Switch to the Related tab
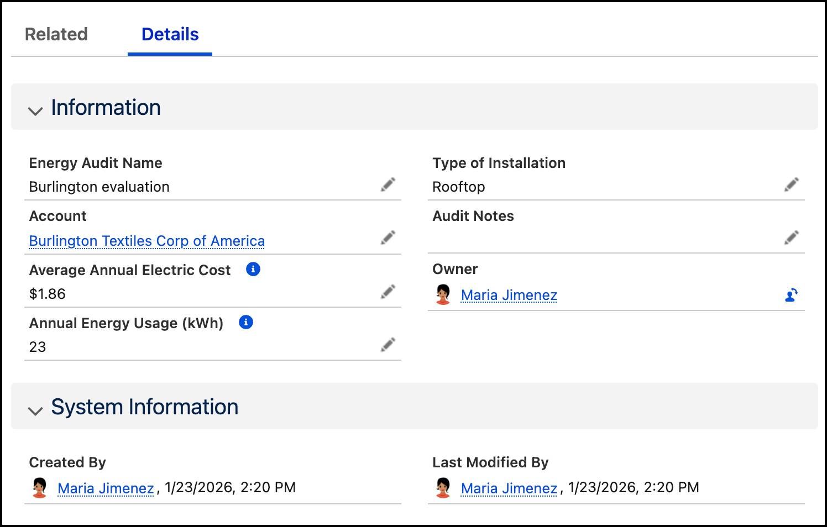 click(55, 34)
